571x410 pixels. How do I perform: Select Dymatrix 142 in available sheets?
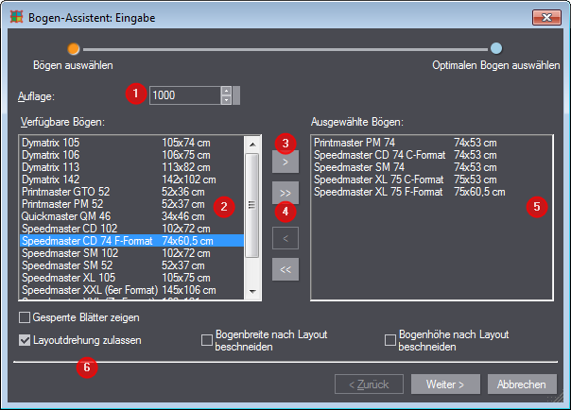[131, 179]
